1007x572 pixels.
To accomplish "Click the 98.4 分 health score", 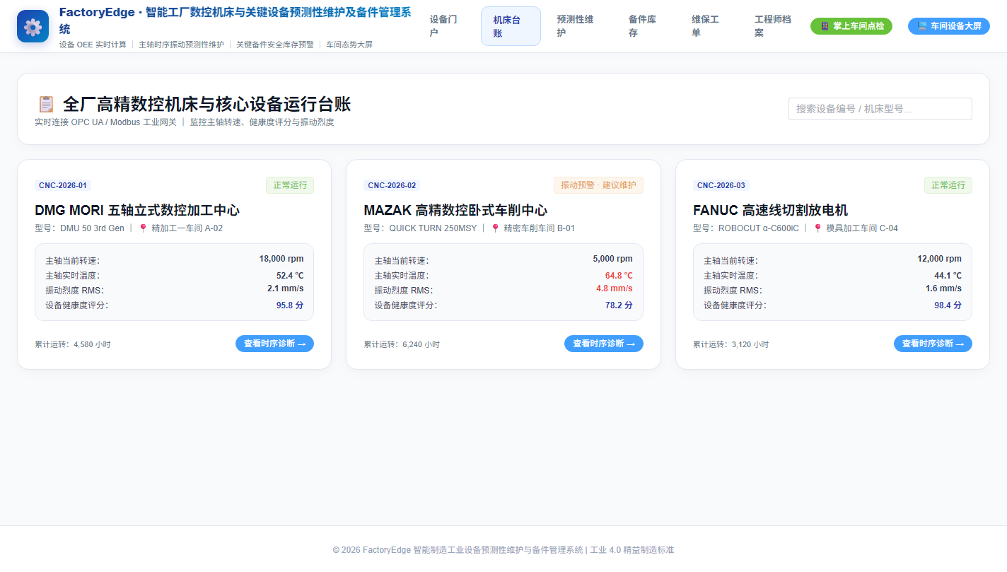I will [948, 305].
